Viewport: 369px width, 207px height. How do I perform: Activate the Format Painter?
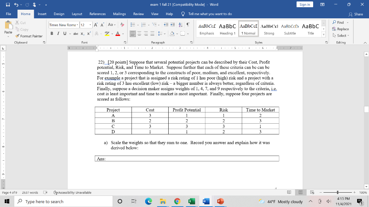pyautogui.click(x=32, y=36)
